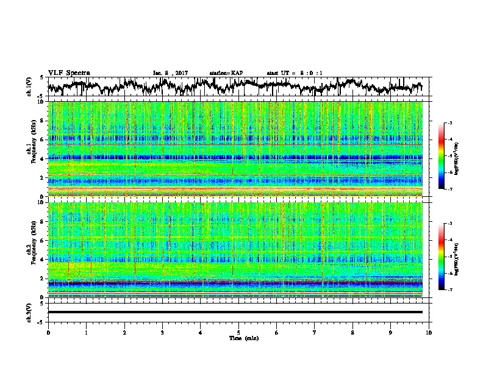
Task: Click the time axis tick label "3"
Action: (162, 333)
